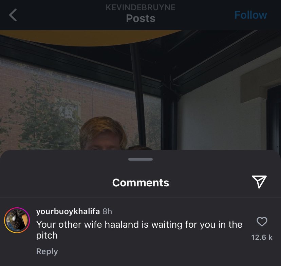
Task: Follow the KEVINDEBRUYNE account
Action: pyautogui.click(x=250, y=15)
